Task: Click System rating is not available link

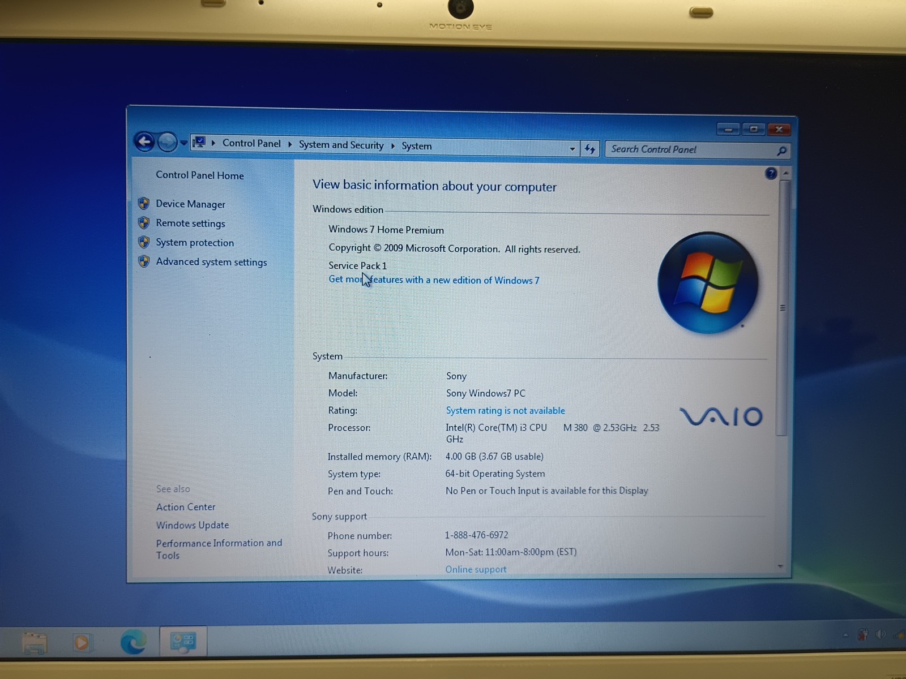Action: [505, 411]
